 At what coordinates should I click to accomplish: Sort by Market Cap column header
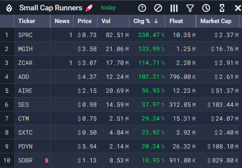(x=218, y=21)
